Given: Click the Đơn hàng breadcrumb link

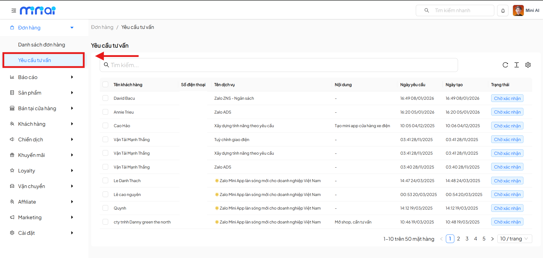Looking at the screenshot, I should [x=102, y=27].
